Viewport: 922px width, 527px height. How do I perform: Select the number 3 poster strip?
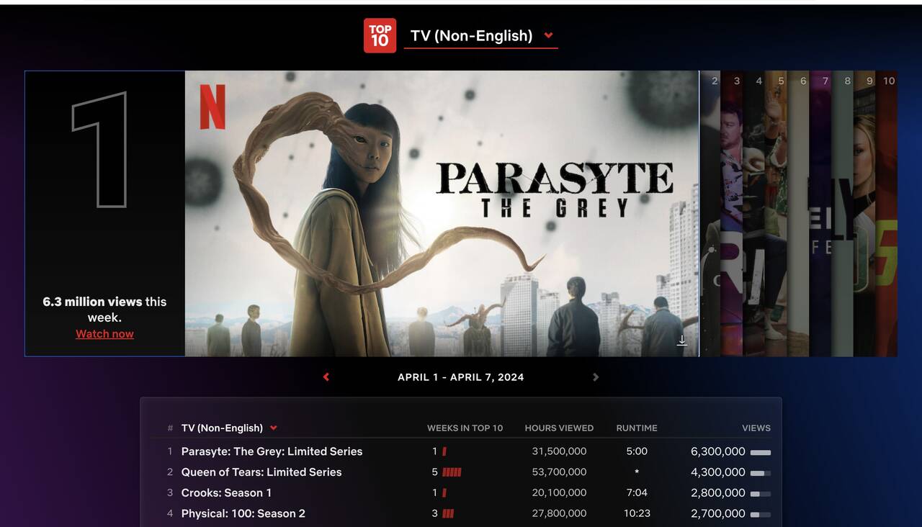click(x=732, y=213)
